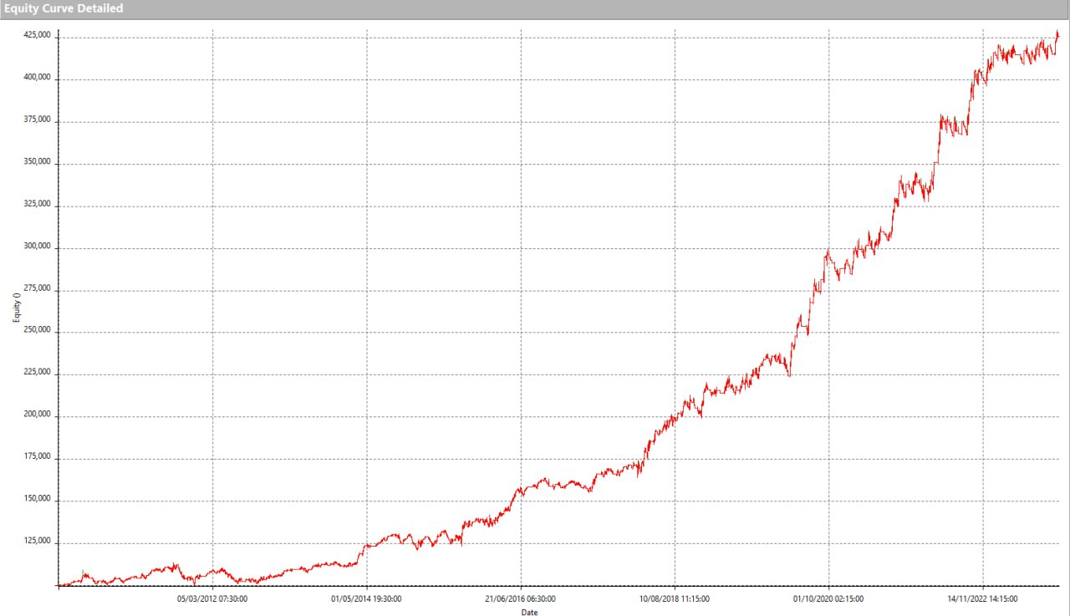
Task: Click the 01/05/2014 19:30:00 date label
Action: coord(366,598)
